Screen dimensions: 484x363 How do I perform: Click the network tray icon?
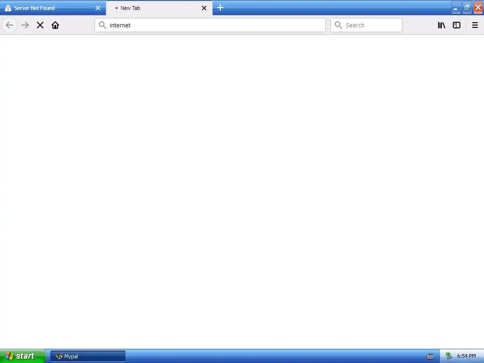tap(449, 356)
